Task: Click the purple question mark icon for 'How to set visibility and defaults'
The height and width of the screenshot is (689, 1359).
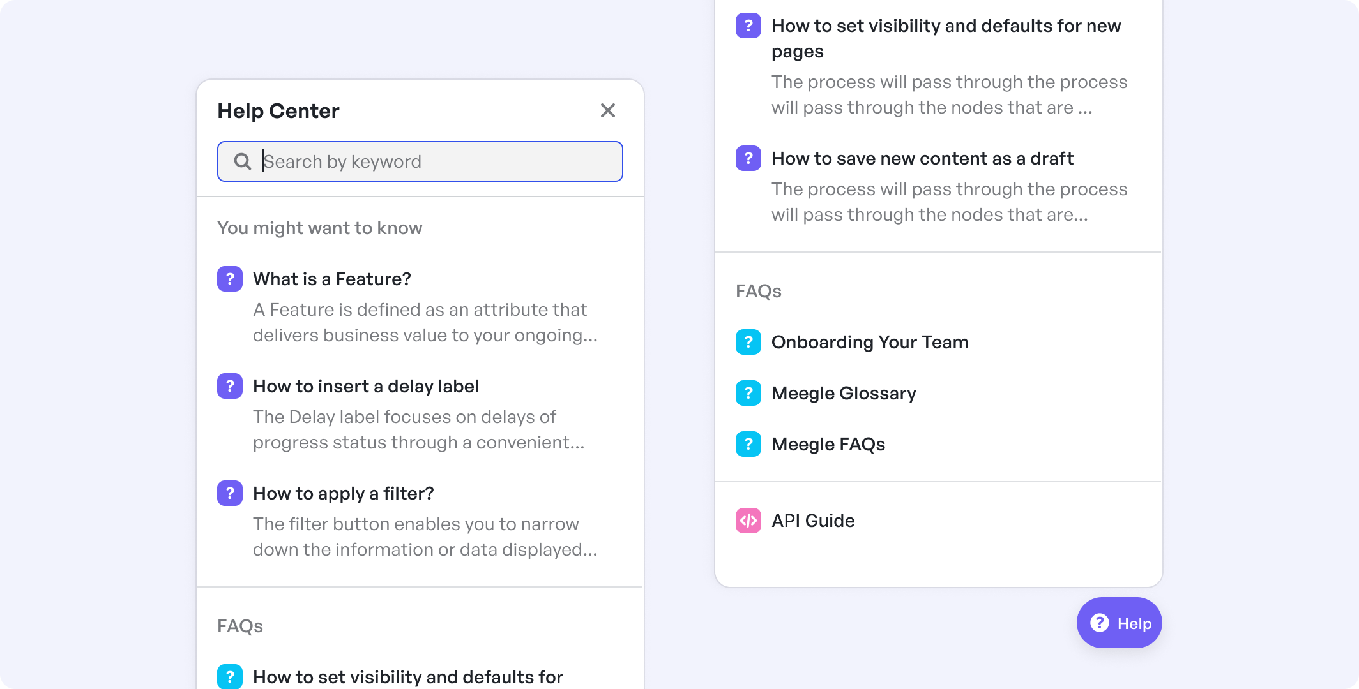Action: coord(748,26)
